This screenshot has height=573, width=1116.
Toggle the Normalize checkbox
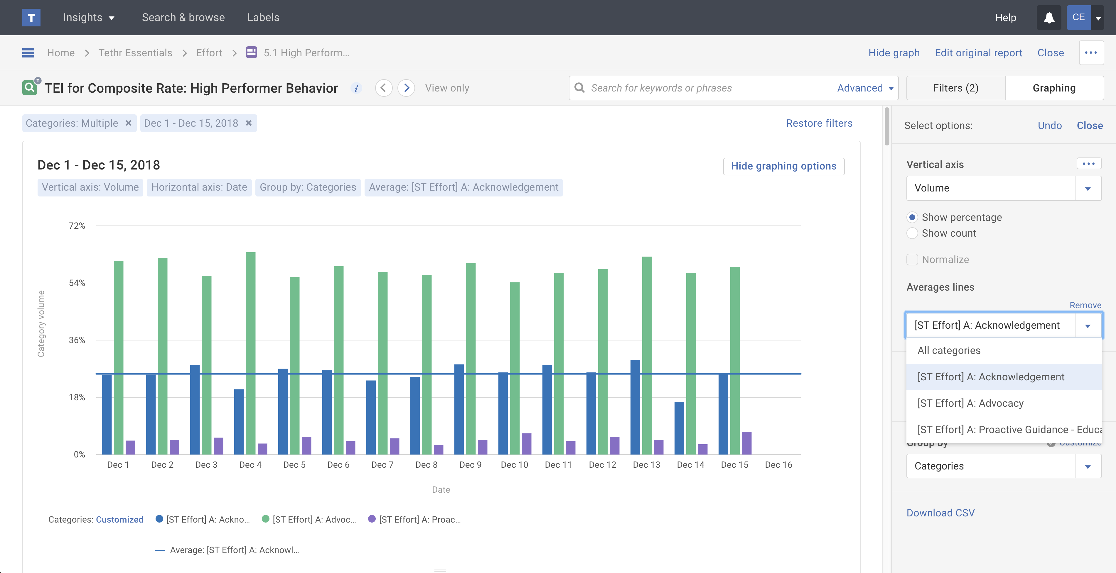point(912,260)
